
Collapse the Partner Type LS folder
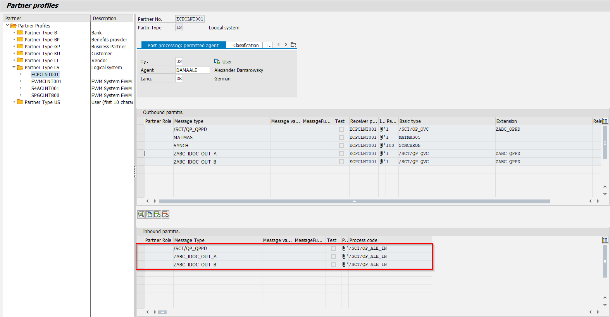(14, 67)
